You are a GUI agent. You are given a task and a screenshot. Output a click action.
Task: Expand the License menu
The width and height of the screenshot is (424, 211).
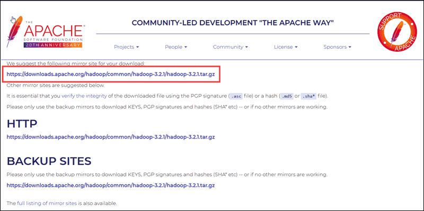286,47
